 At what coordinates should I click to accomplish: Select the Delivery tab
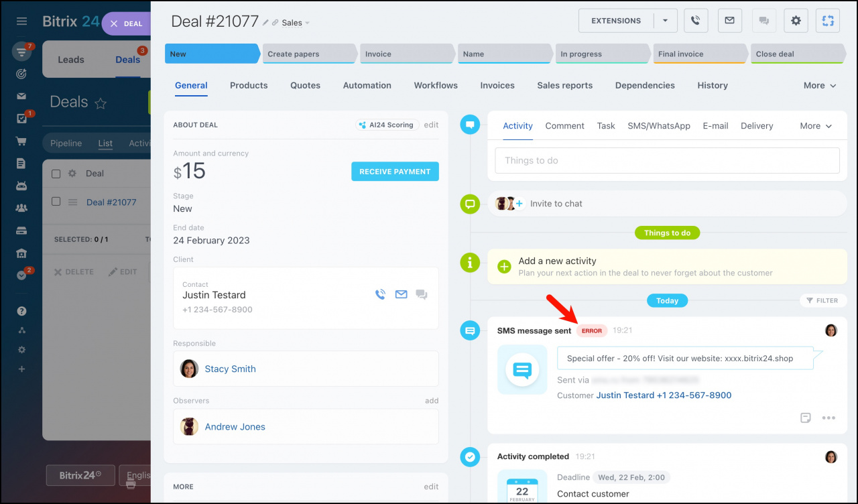757,126
